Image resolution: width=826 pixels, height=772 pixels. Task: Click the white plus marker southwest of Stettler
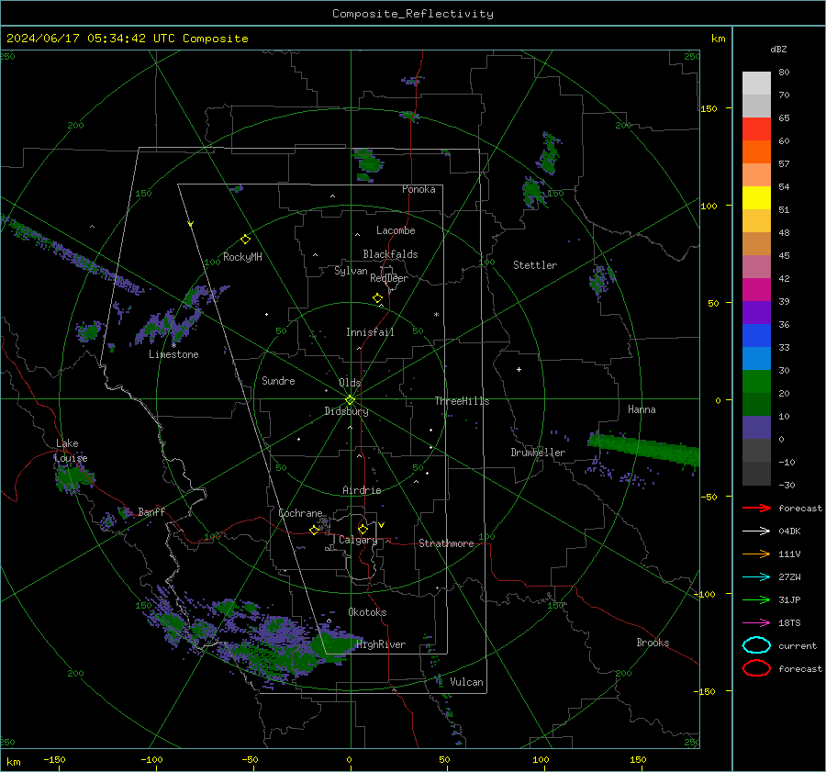click(519, 369)
